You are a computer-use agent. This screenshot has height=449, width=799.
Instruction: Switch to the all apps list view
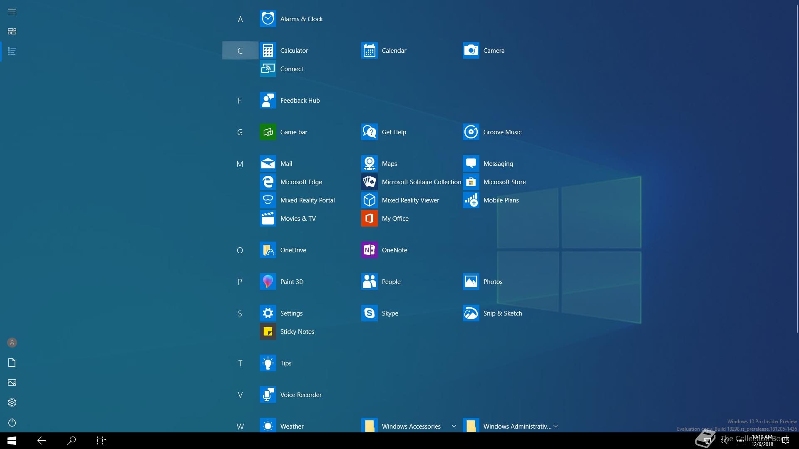coord(12,52)
